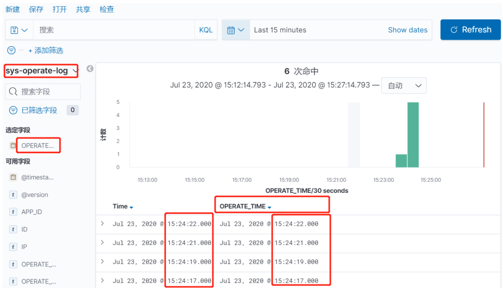
Task: Click inside the 搜索 query input field
Action: [x=96, y=29]
